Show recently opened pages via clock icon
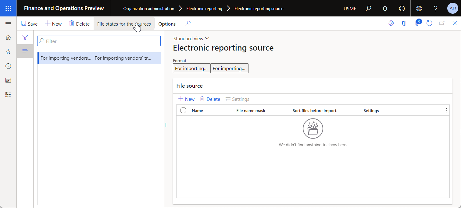Image resolution: width=461 pixels, height=208 pixels. [x=8, y=66]
